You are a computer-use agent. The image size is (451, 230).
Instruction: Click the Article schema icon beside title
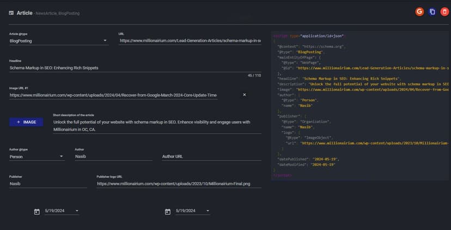(x=11, y=13)
